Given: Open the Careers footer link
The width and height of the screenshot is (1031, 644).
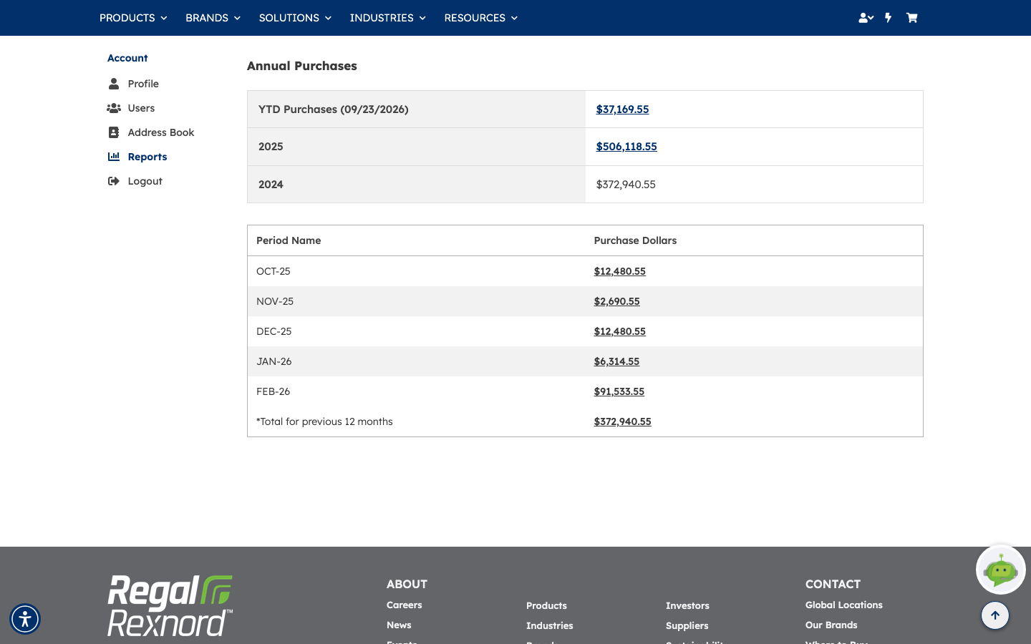Looking at the screenshot, I should click(x=405, y=605).
